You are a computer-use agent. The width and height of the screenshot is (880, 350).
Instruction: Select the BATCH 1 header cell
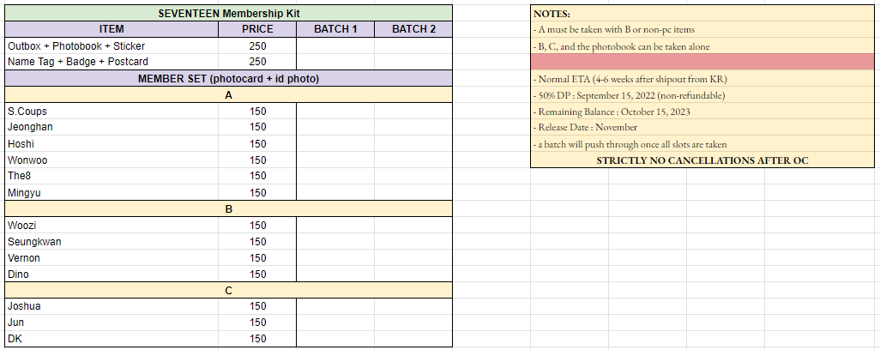335,29
